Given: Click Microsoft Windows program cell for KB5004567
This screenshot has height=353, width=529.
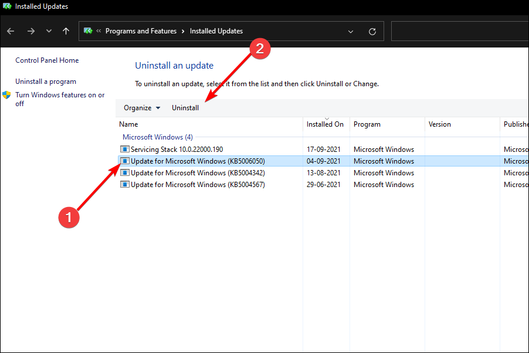Looking at the screenshot, I should (384, 185).
